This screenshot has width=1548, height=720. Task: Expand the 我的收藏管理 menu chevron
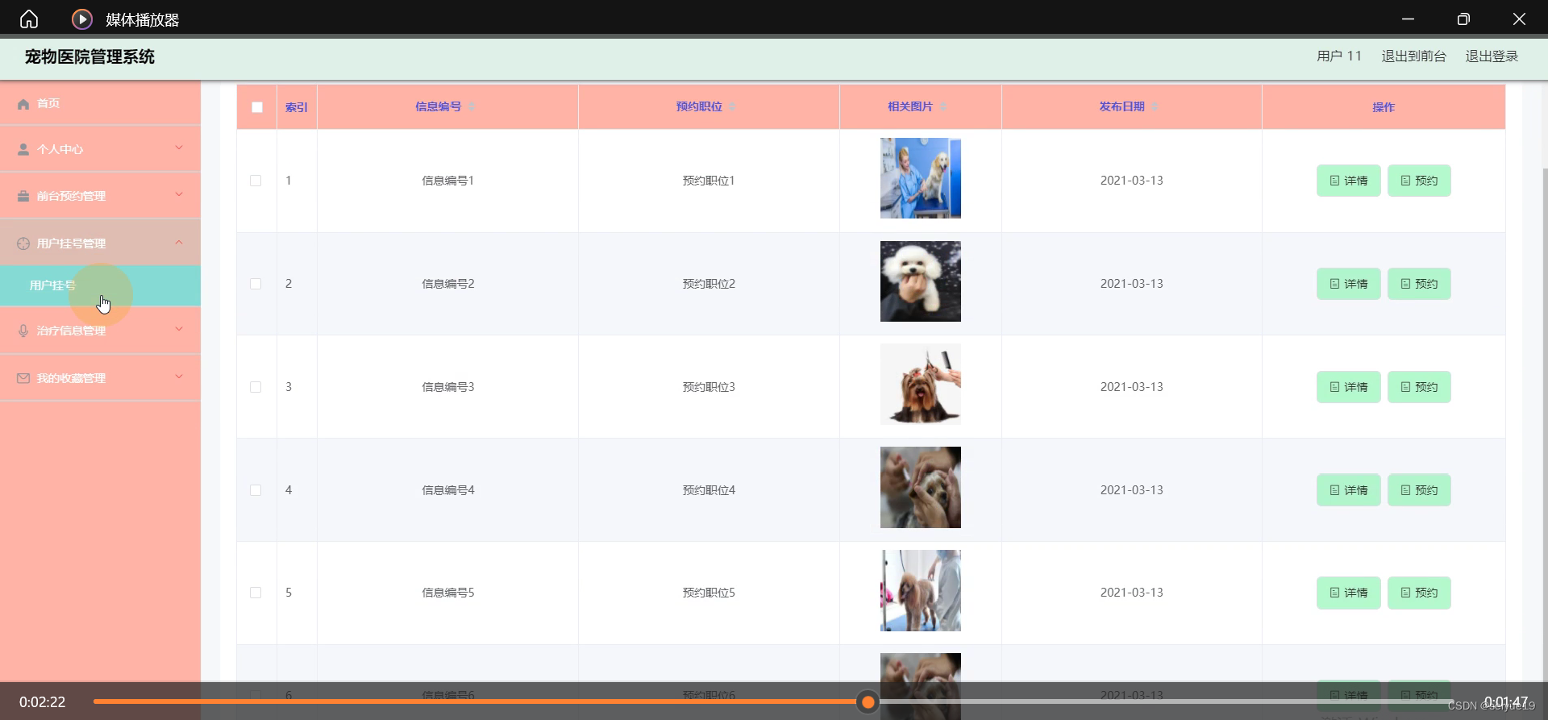pyautogui.click(x=179, y=377)
